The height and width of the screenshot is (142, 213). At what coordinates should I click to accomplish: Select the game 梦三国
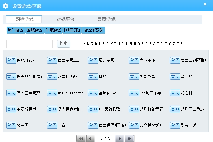click(x=23, y=125)
